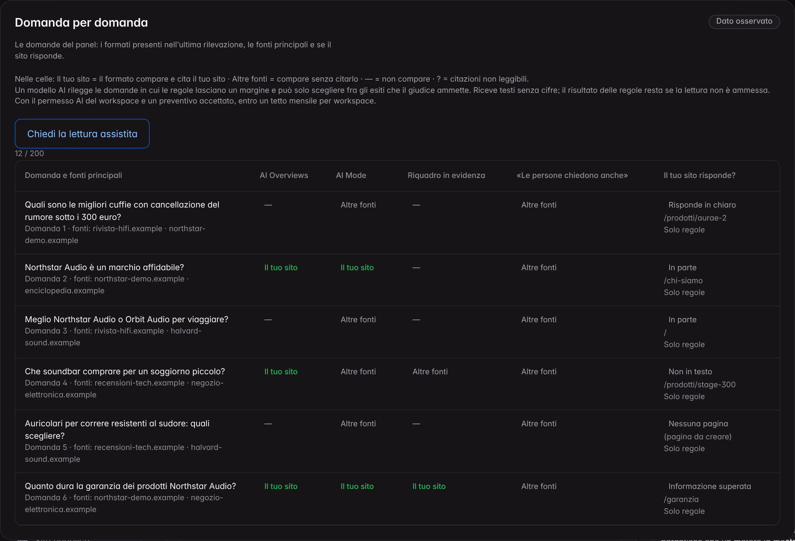Open the garanzia dei prodotti Northstar question
This screenshot has width=795, height=541.
[x=130, y=486]
